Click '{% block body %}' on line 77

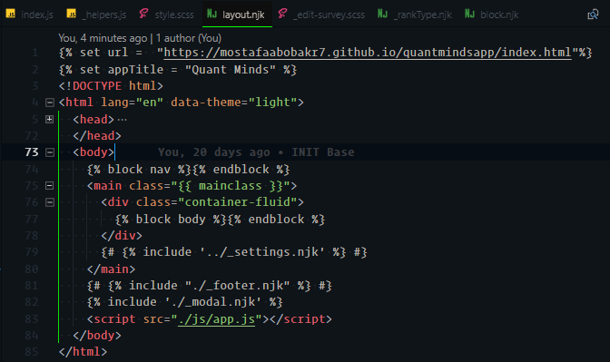pos(171,220)
